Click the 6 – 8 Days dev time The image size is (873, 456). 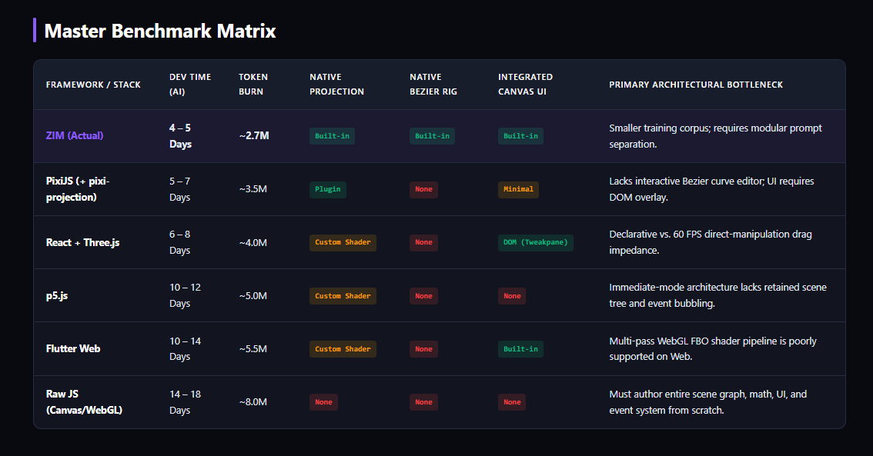pos(180,242)
